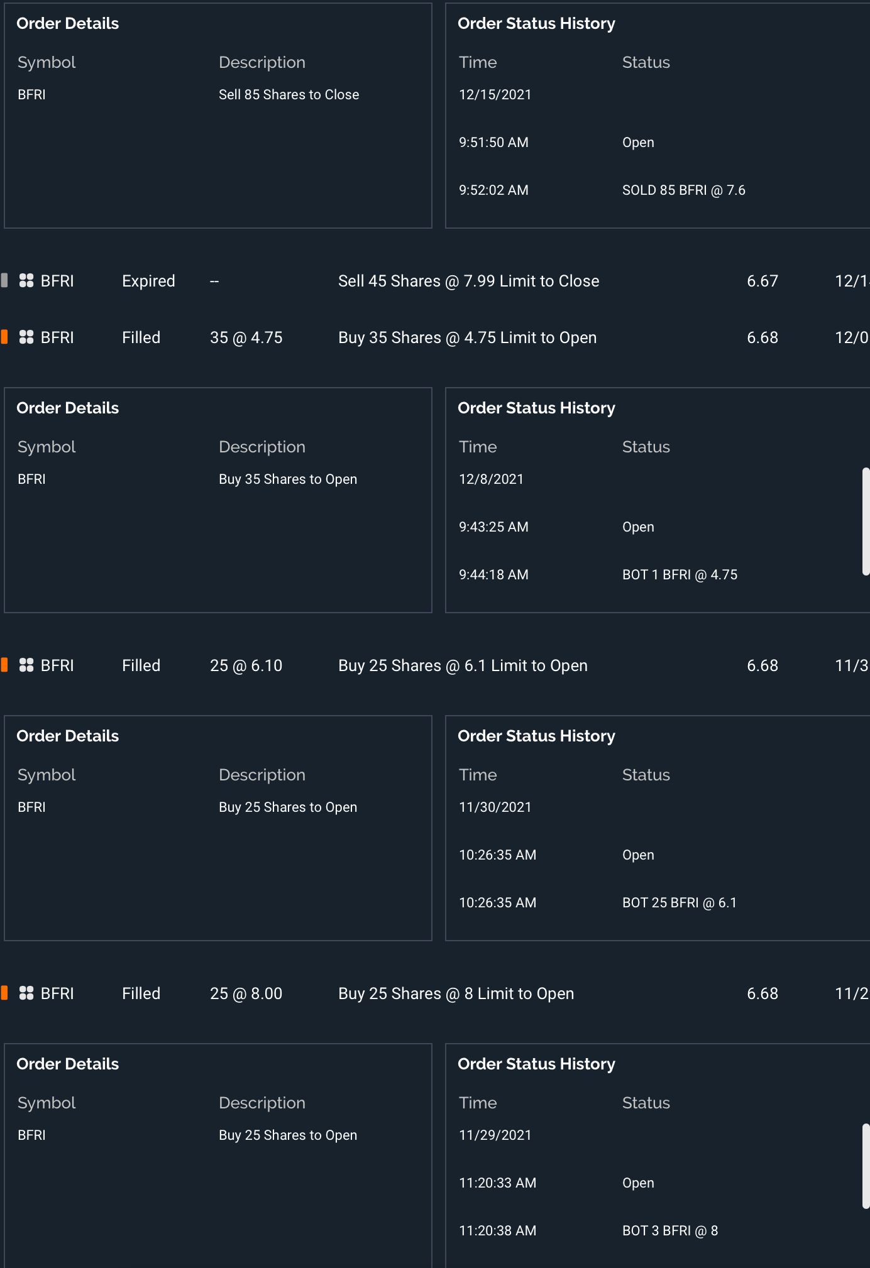Click the four-dot icon on the Expired BFRI row
The image size is (870, 1268).
pos(26,281)
